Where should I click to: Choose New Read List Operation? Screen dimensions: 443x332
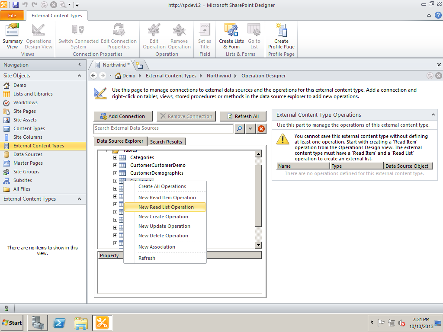(166, 207)
